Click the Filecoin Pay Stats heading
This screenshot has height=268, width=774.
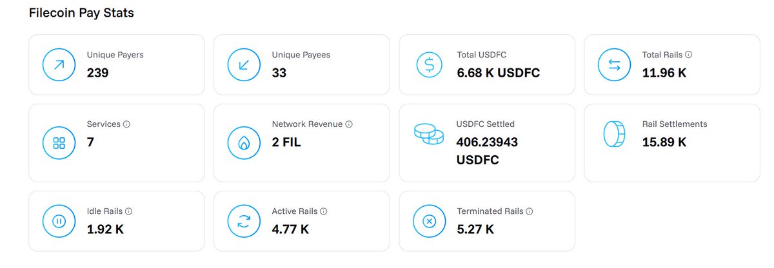[x=81, y=12]
